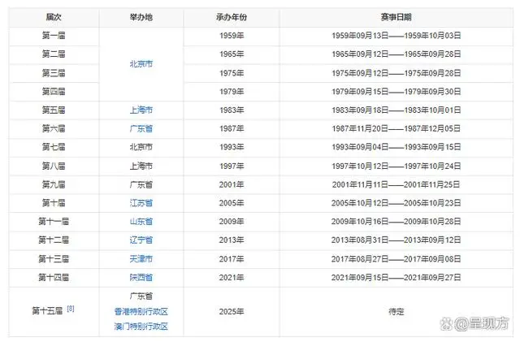This screenshot has width=520, height=342.
Task: Click the 赛事日期 column header
Action: [x=396, y=17]
